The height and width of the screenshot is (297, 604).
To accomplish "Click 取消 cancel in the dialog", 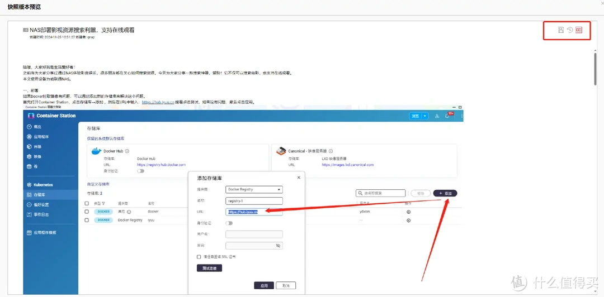I will [x=286, y=285].
